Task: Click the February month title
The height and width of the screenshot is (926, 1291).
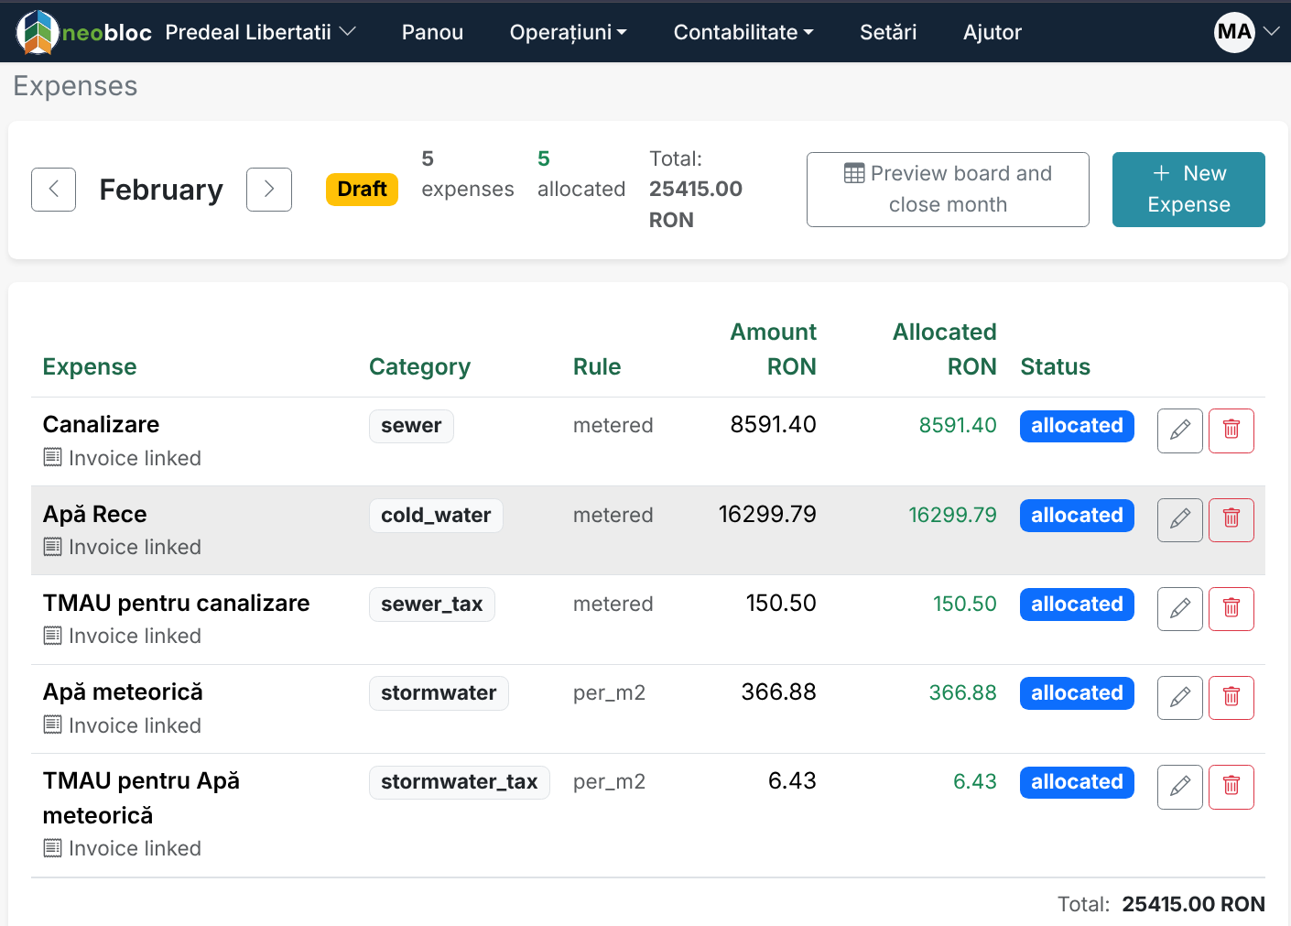Action: [161, 190]
